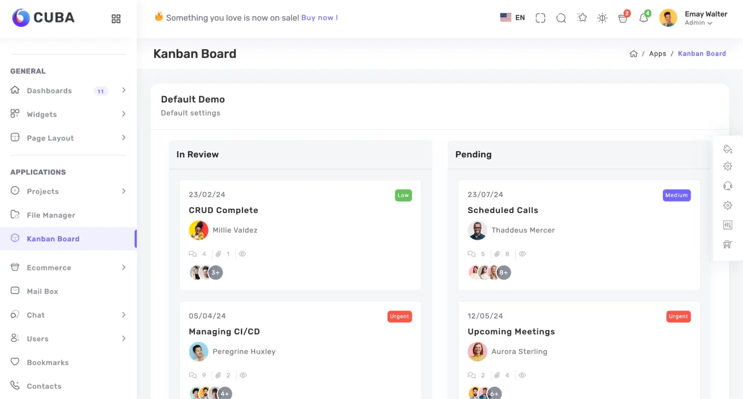The height and width of the screenshot is (399, 743).
Task: Click the Low priority badge
Action: point(403,195)
